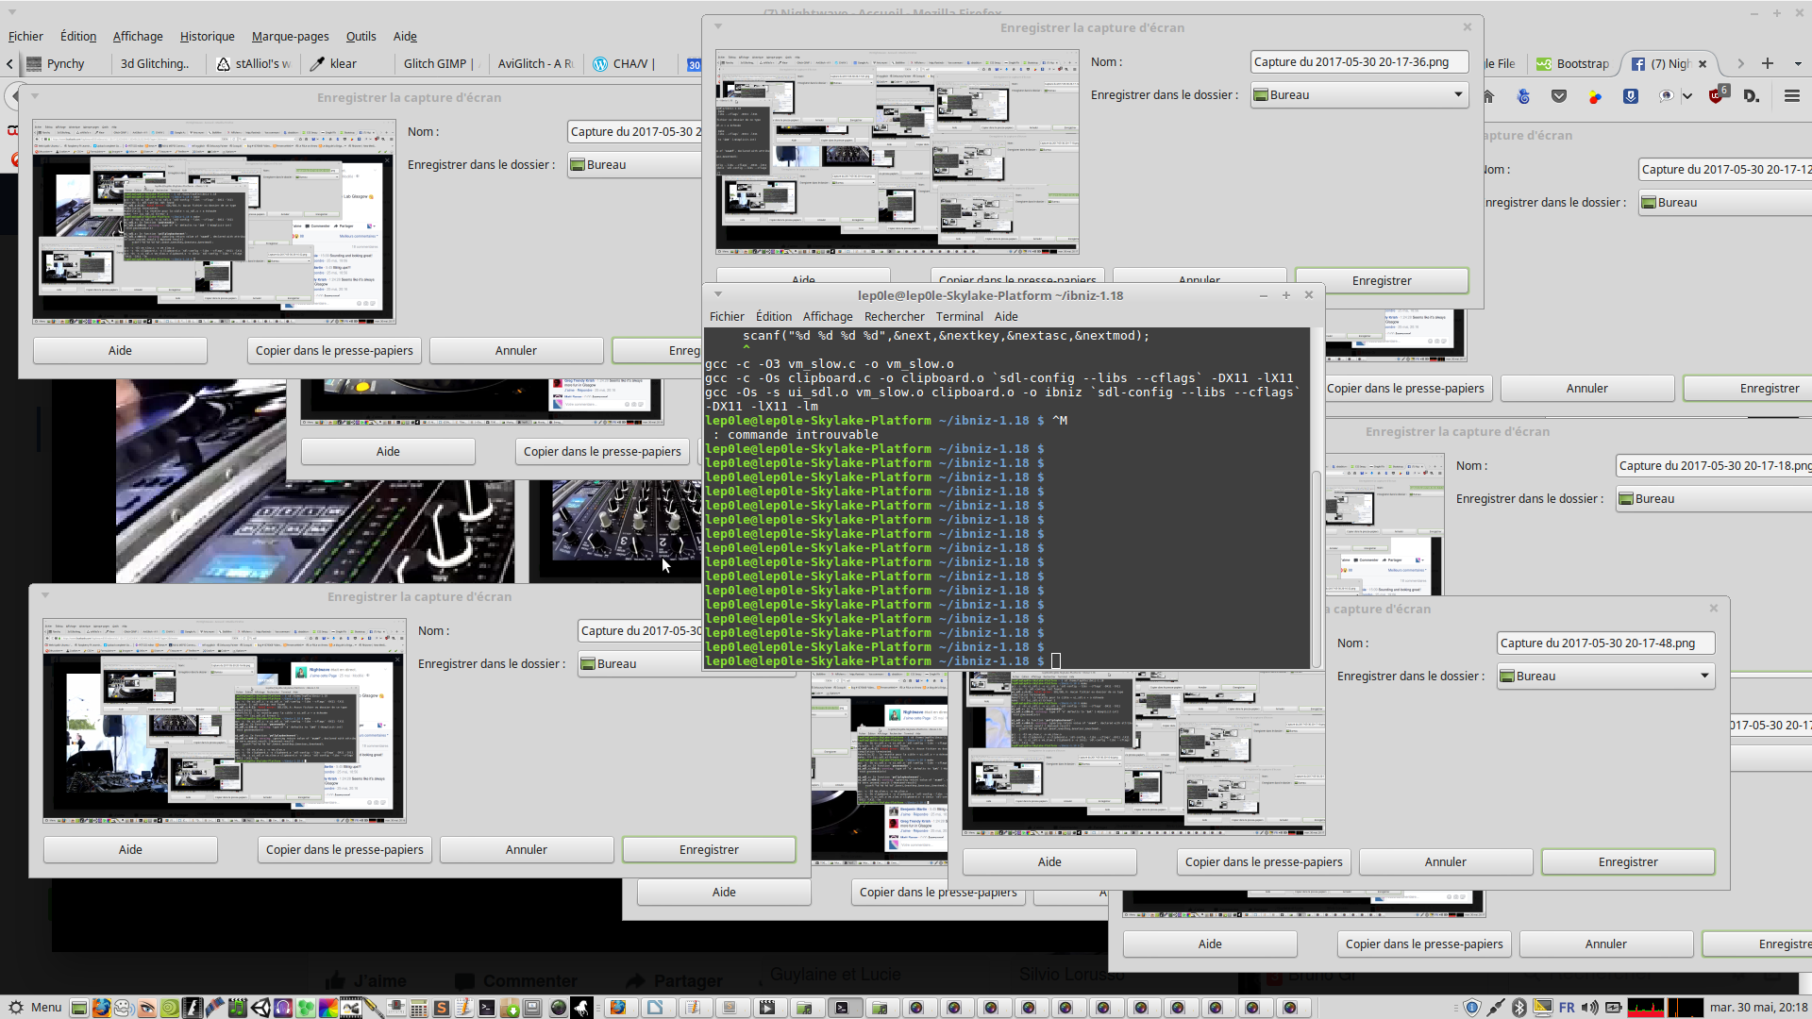Click the Pocket icon in Firefox toolbar

pyautogui.click(x=1559, y=96)
